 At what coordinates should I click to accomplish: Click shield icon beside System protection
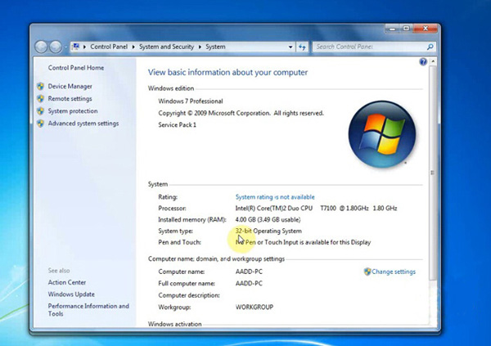pyautogui.click(x=40, y=111)
